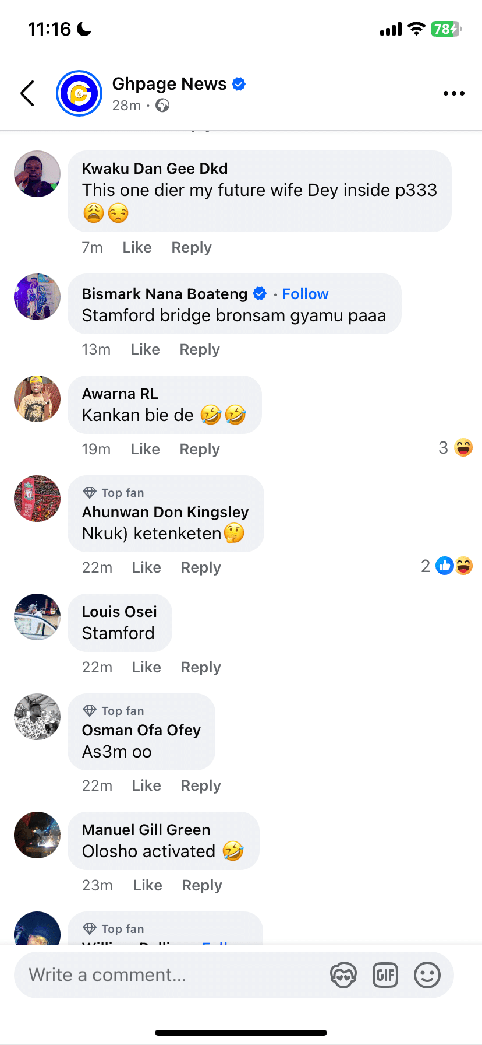Tap Osman Ofa Ofey's Top fan badge
482x1045 pixels.
coord(114,711)
